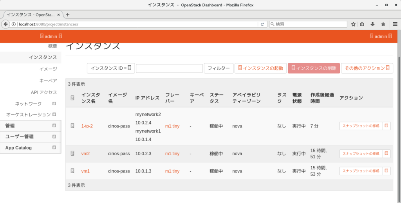This screenshot has width=401, height=203.
Task: Expand オーケストレーション sidebar section
Action: 31,115
